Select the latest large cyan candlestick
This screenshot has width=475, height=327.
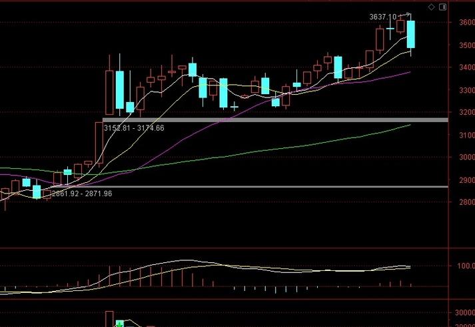[411, 34]
